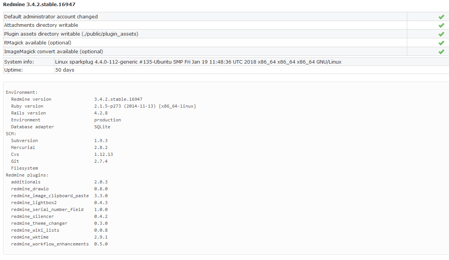The width and height of the screenshot is (449, 260).
Task: Click the green check for ImageMagick convert available
Action: click(x=441, y=52)
